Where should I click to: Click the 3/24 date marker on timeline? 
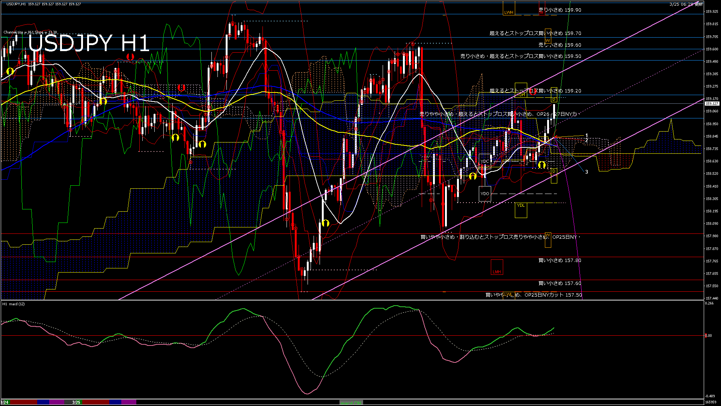tap(5, 402)
